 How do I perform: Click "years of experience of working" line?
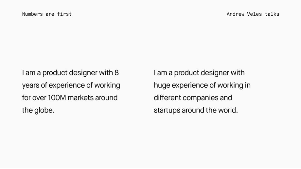(x=71, y=85)
